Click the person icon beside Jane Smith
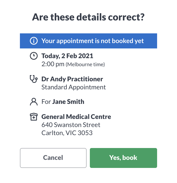This screenshot has width=177, height=183. tap(34, 102)
